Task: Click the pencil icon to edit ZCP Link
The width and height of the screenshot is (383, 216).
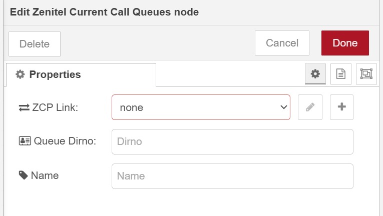Action: point(310,107)
